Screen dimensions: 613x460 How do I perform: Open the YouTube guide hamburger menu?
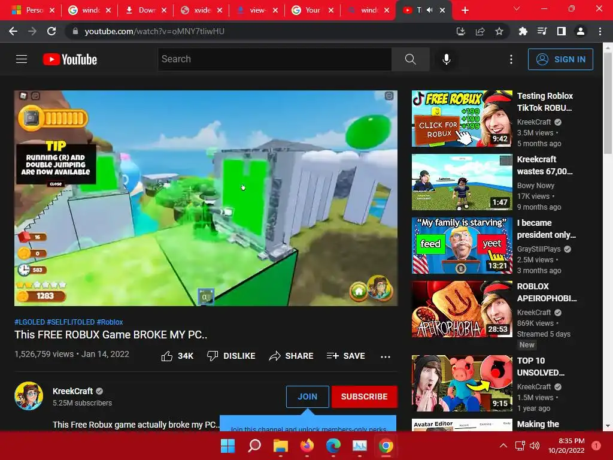pos(22,59)
